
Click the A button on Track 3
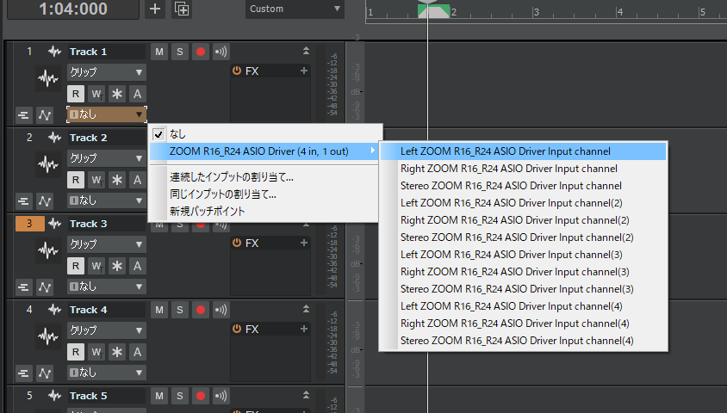pos(137,266)
